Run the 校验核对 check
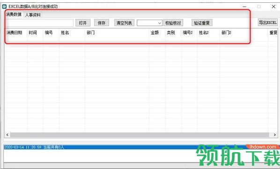The width and height of the screenshot is (280, 169). pos(173,23)
